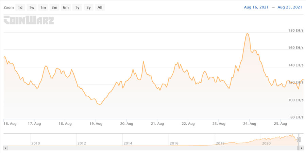306x153 pixels.
Task: Open the Aug 16, 2021 start date field
Action: click(x=256, y=7)
